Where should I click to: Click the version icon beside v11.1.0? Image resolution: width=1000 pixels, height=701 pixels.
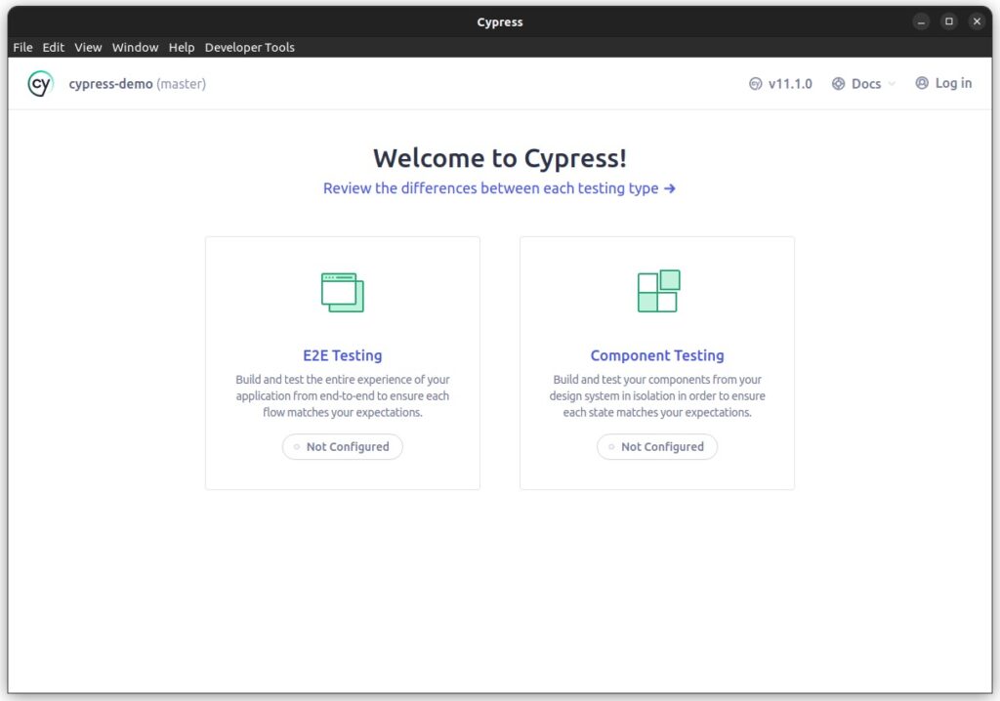(x=755, y=84)
